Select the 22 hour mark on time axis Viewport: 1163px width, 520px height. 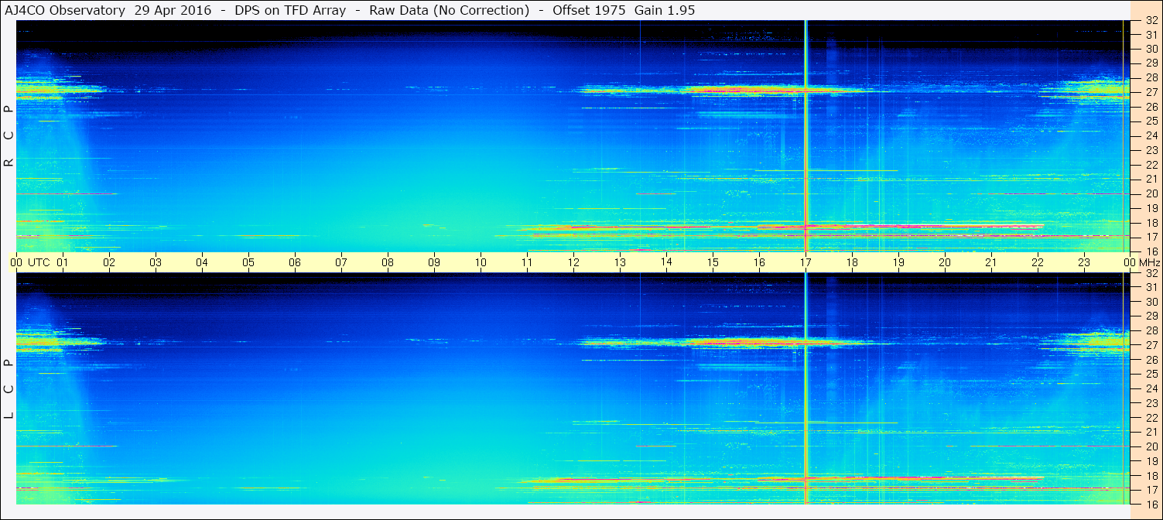(1038, 262)
